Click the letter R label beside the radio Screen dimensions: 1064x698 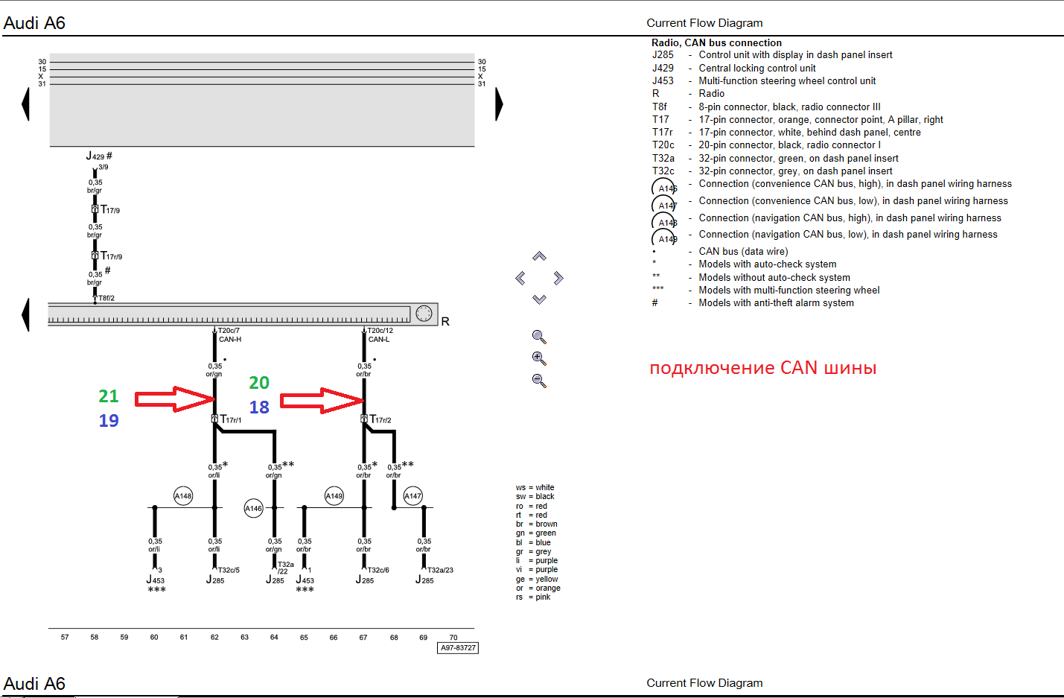445,321
